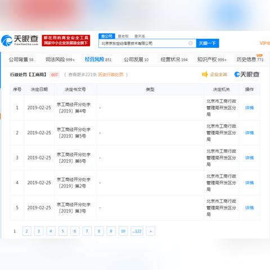The width and height of the screenshot is (270, 270).
Task: Go to page 3
Action: click(x=39, y=231)
